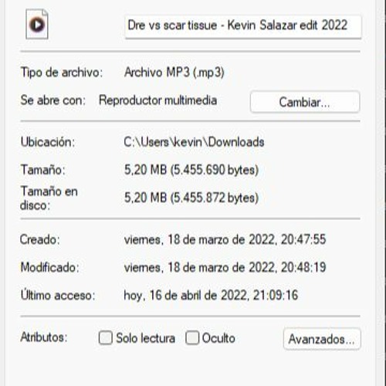This screenshot has height=386, width=386.
Task: Open Avanzados... attribute settings
Action: point(322,339)
